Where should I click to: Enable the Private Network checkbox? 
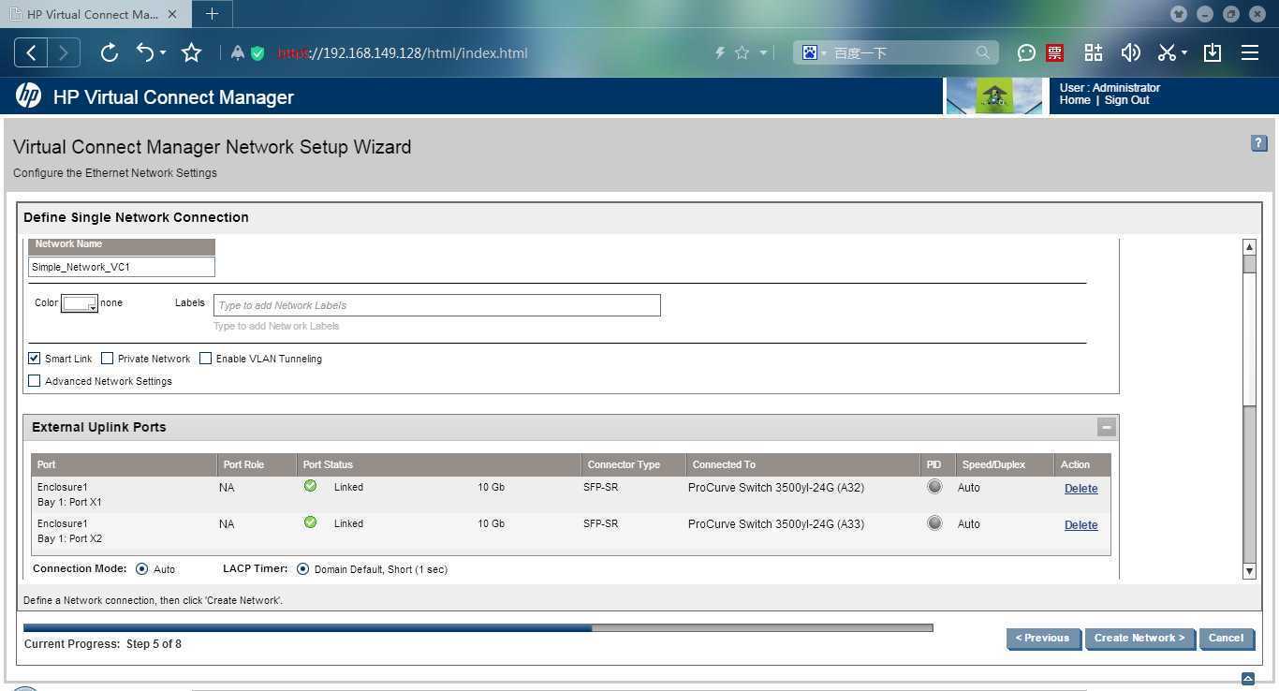click(x=108, y=358)
